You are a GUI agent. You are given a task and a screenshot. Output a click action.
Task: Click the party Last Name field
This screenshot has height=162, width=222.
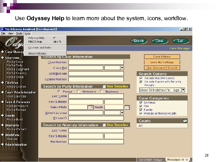(x=96, y=96)
